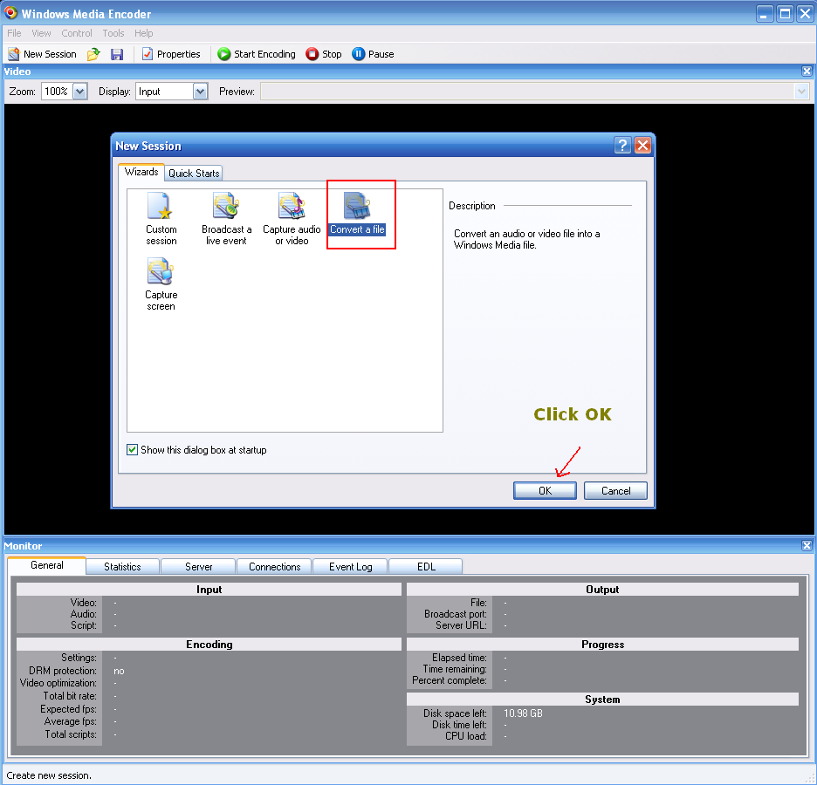This screenshot has width=817, height=785.
Task: Close the Monitor panel
Action: [807, 546]
